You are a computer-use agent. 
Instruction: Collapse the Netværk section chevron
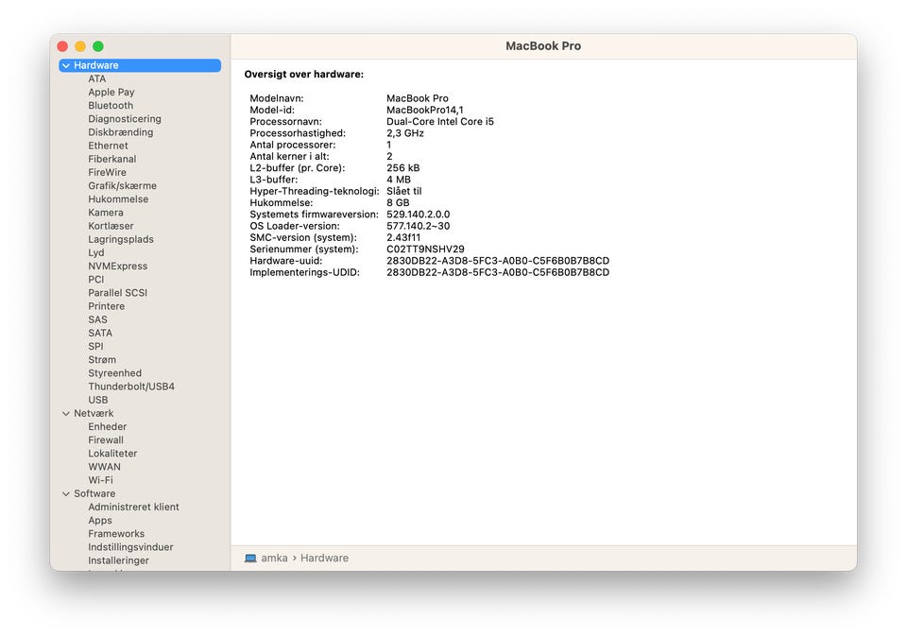[66, 414]
